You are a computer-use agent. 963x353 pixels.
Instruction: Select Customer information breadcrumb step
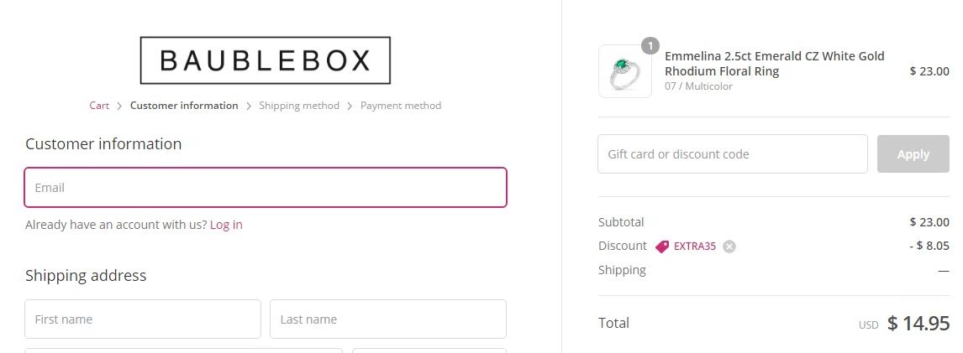(184, 106)
